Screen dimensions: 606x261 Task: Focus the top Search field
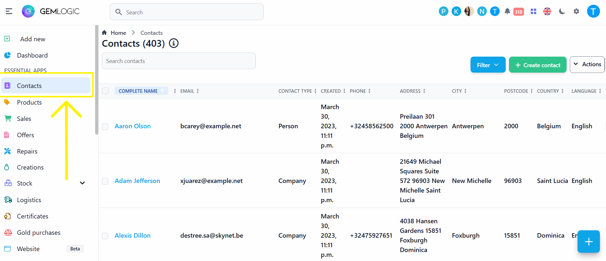187,12
